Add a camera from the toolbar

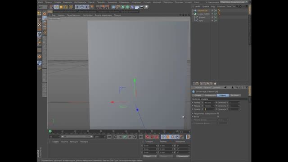pos(142,7)
